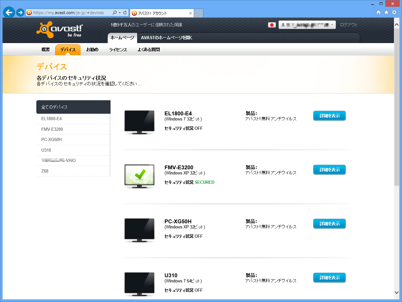
Task: Click 詳細を表示 button for U310
Action: [329, 278]
